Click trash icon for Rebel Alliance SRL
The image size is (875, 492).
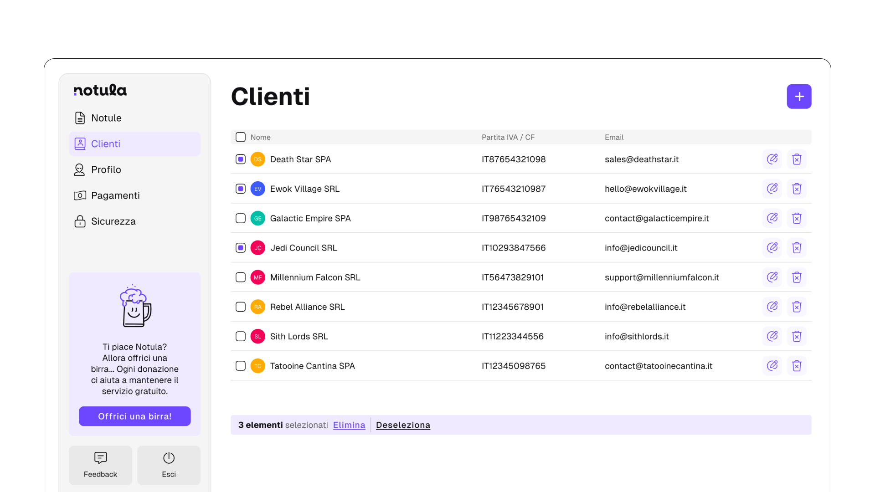(x=797, y=307)
